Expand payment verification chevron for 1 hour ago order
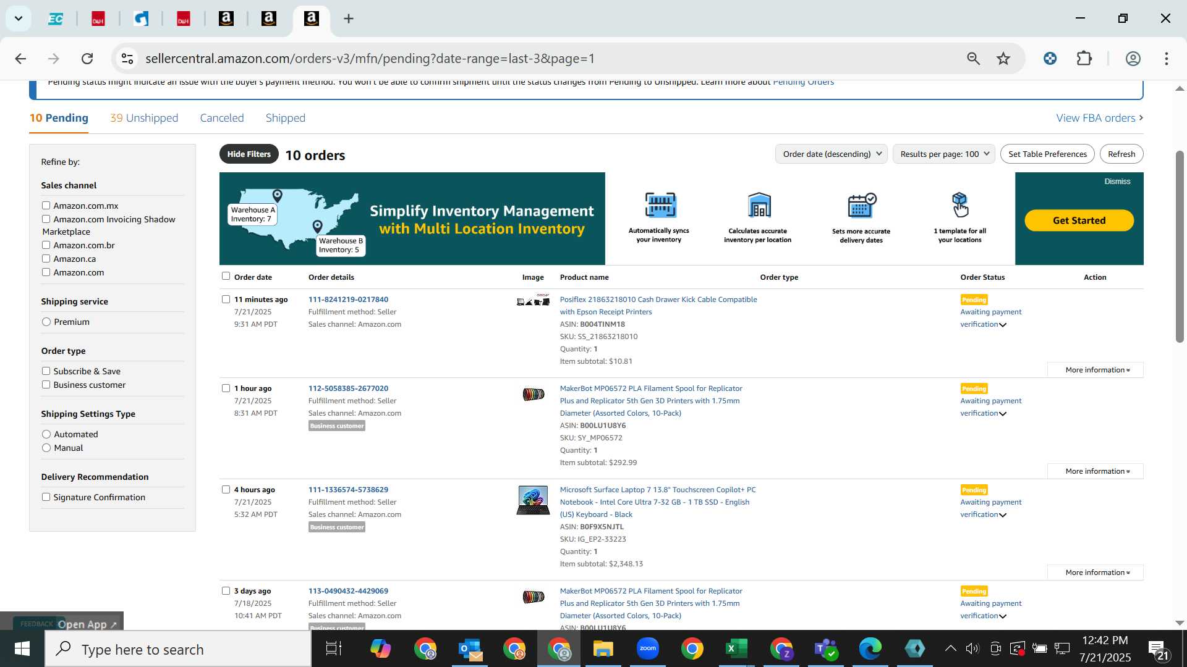 tap(1003, 414)
